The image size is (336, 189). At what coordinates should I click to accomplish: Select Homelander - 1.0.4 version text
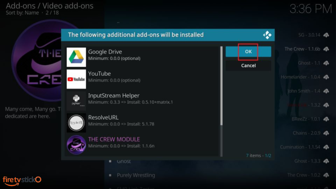point(301,77)
